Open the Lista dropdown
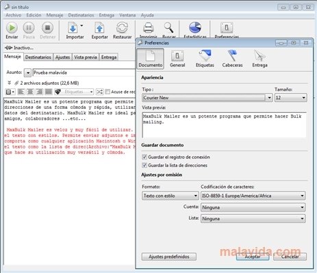 [x=253, y=218]
